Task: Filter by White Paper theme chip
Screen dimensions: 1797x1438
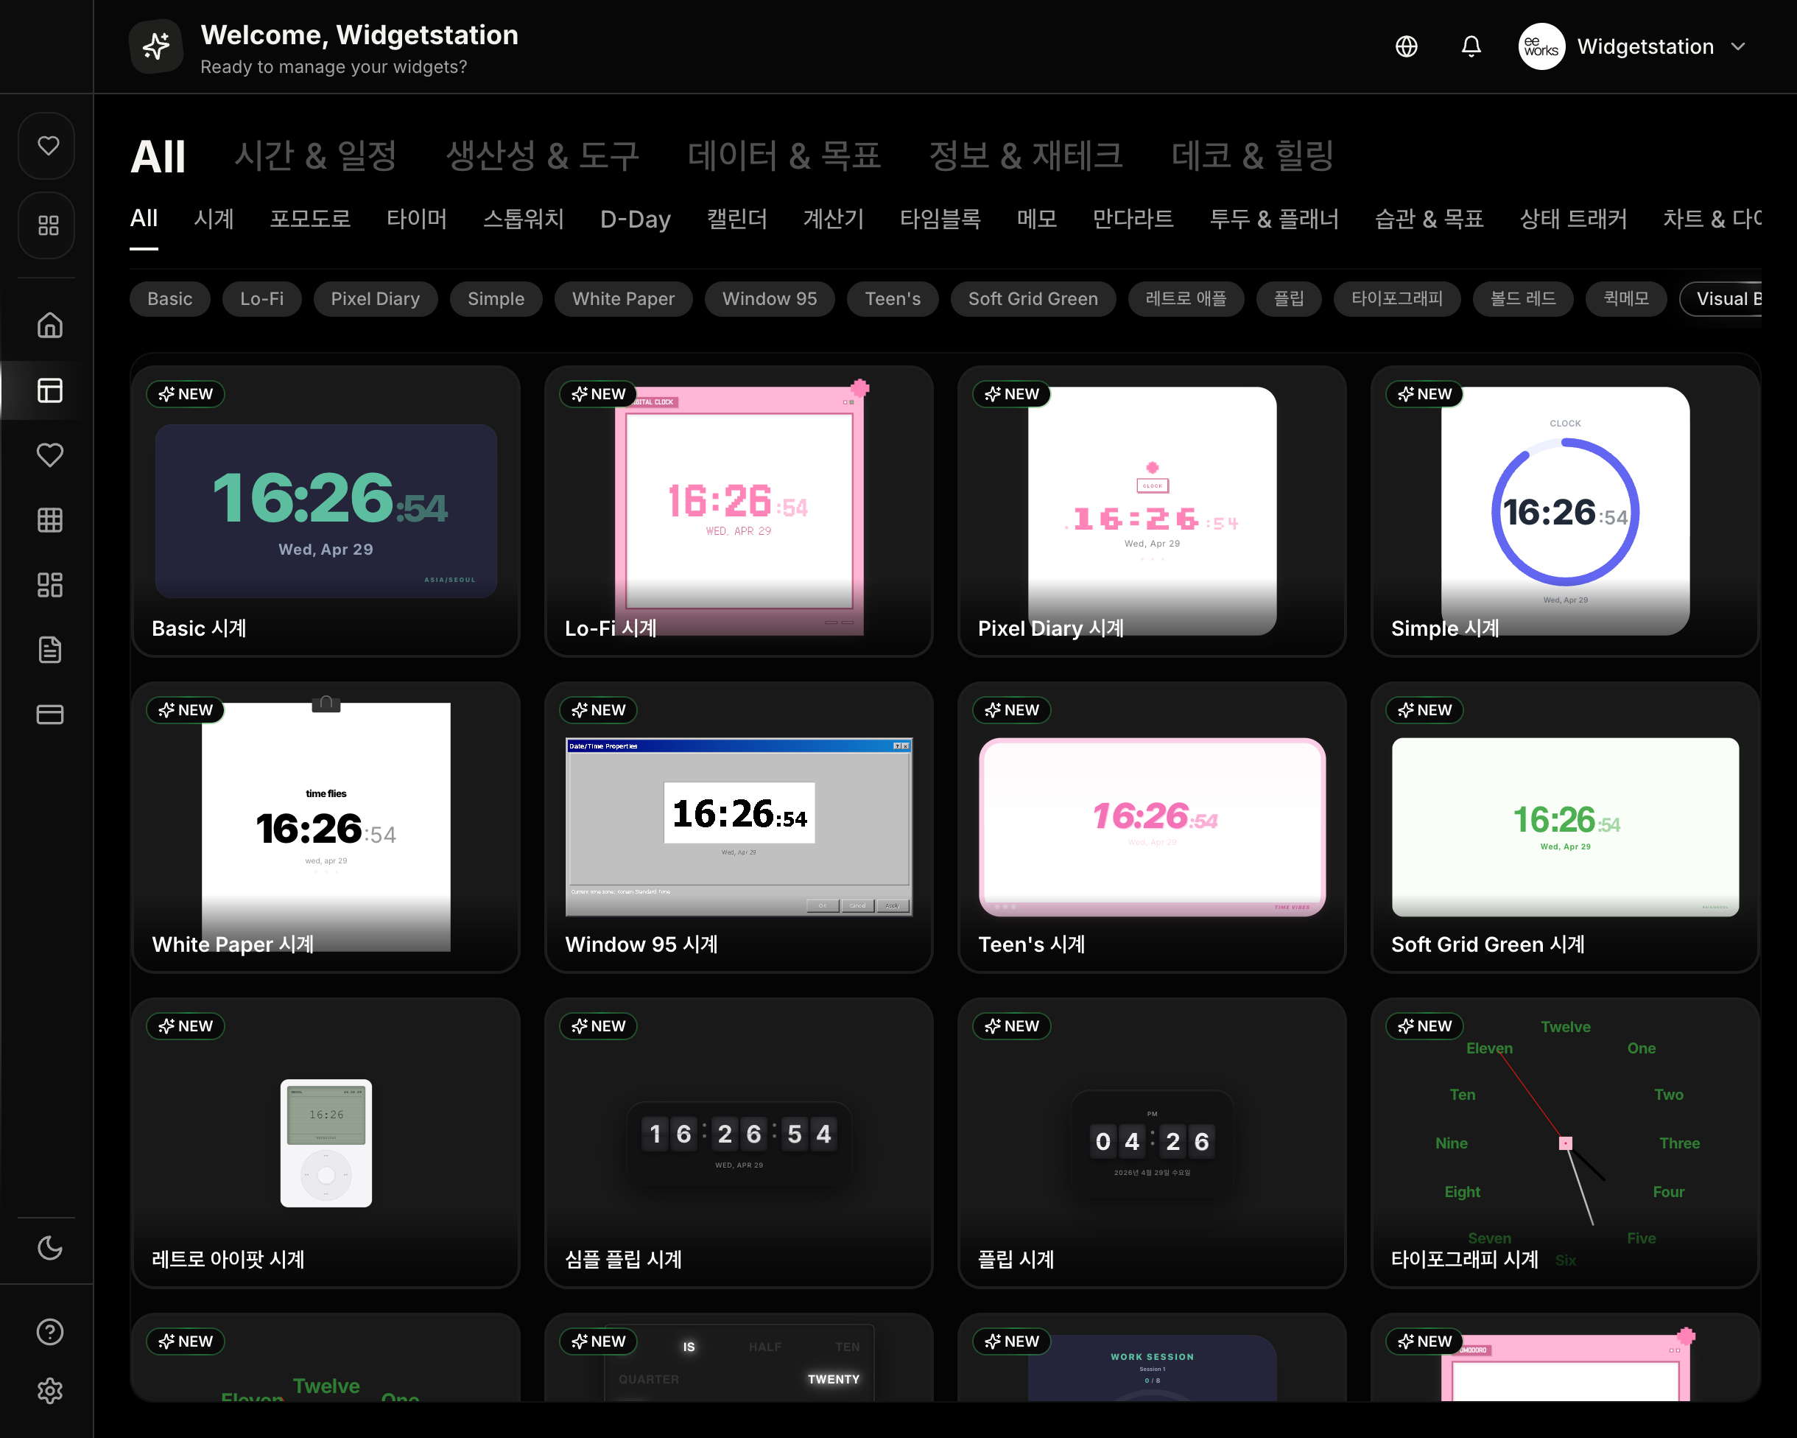Action: coord(624,298)
